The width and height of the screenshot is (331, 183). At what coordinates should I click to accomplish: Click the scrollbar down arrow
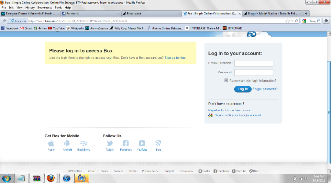[x=329, y=171]
